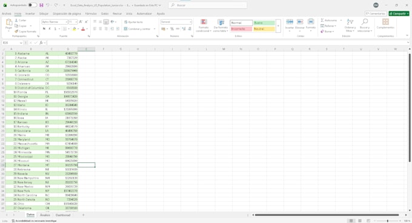Click Formato condicional icon
Viewport: 412px width, 223px height.
204,22
